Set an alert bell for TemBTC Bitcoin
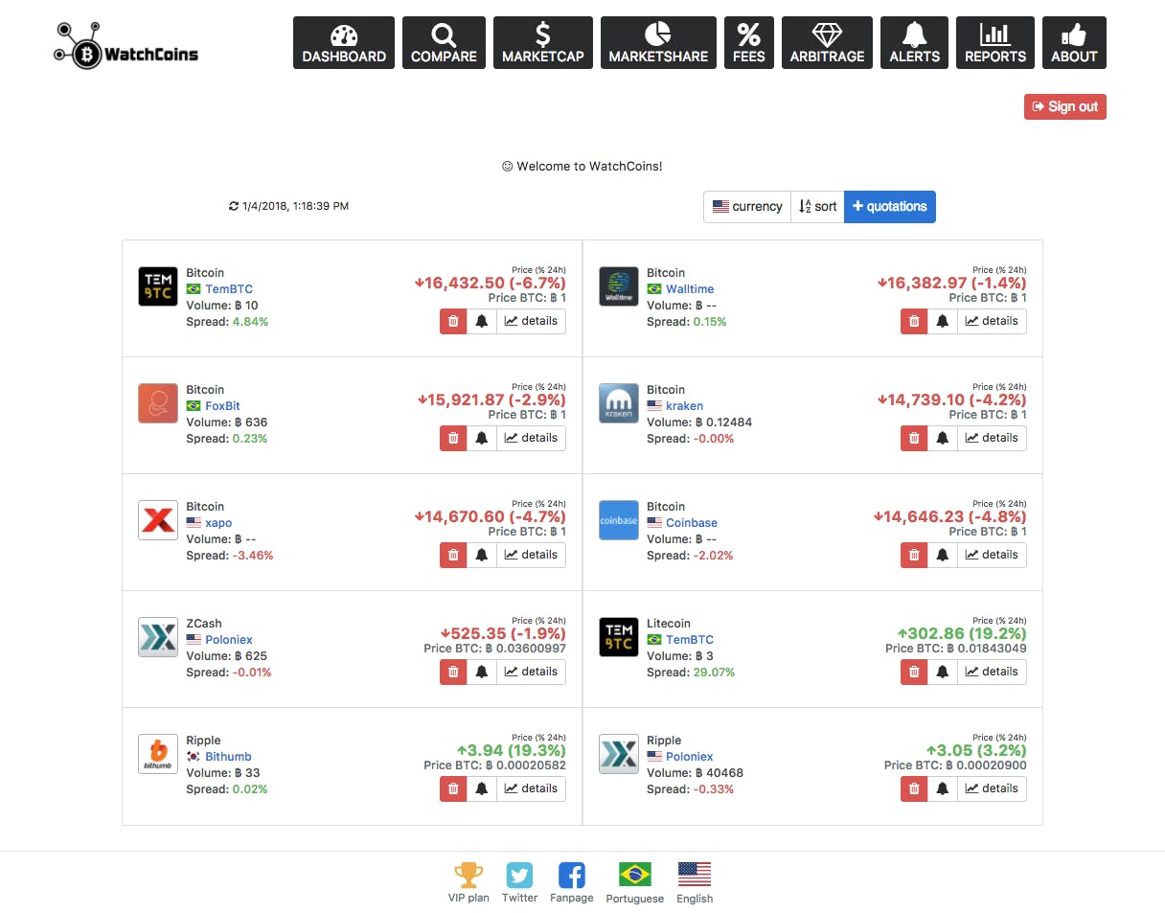1165x913 pixels. [482, 322]
